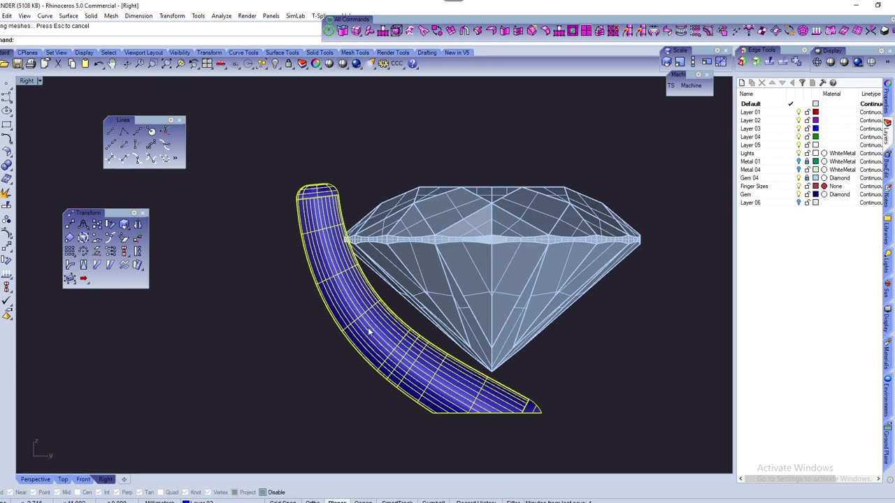Click the Copy documents icon in Standard toolbar
895x503 pixels.
[x=71, y=64]
